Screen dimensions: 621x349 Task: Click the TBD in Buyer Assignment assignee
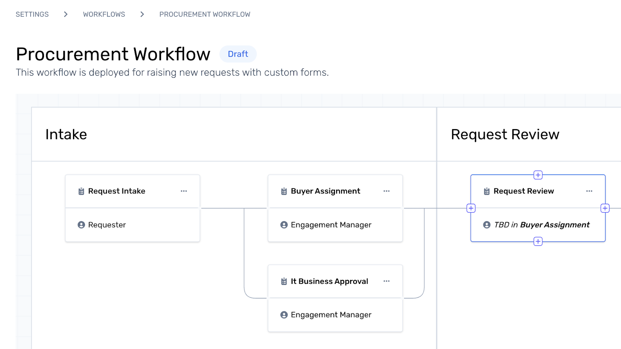541,225
